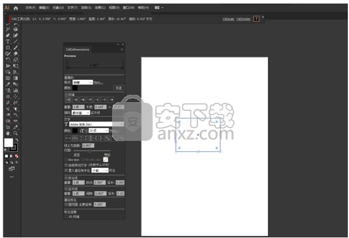Screen dimensions: 349x238
Task: Toggle the 圆范围 checkbox under 直径标注
Action: (66, 205)
